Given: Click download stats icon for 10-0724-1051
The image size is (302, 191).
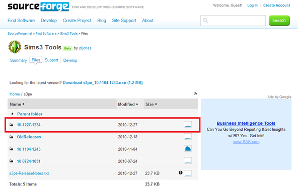Looking at the screenshot, I should 188,161.
